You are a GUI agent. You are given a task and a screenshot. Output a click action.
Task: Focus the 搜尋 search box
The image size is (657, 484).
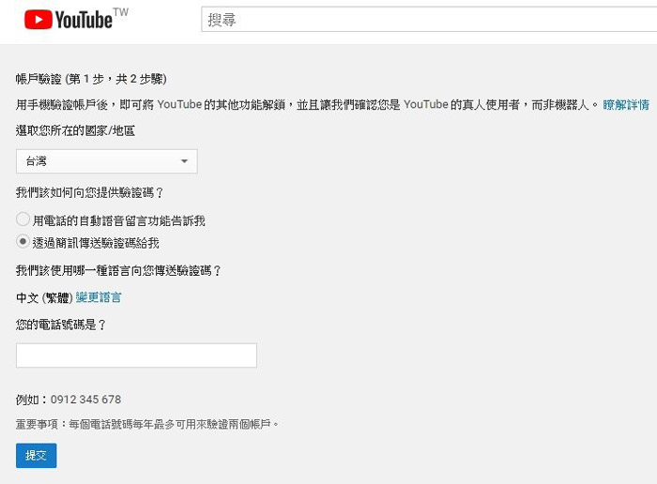pyautogui.click(x=429, y=20)
